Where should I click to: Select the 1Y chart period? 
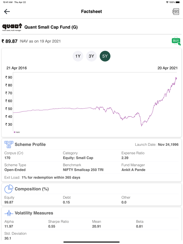pyautogui.click(x=78, y=56)
